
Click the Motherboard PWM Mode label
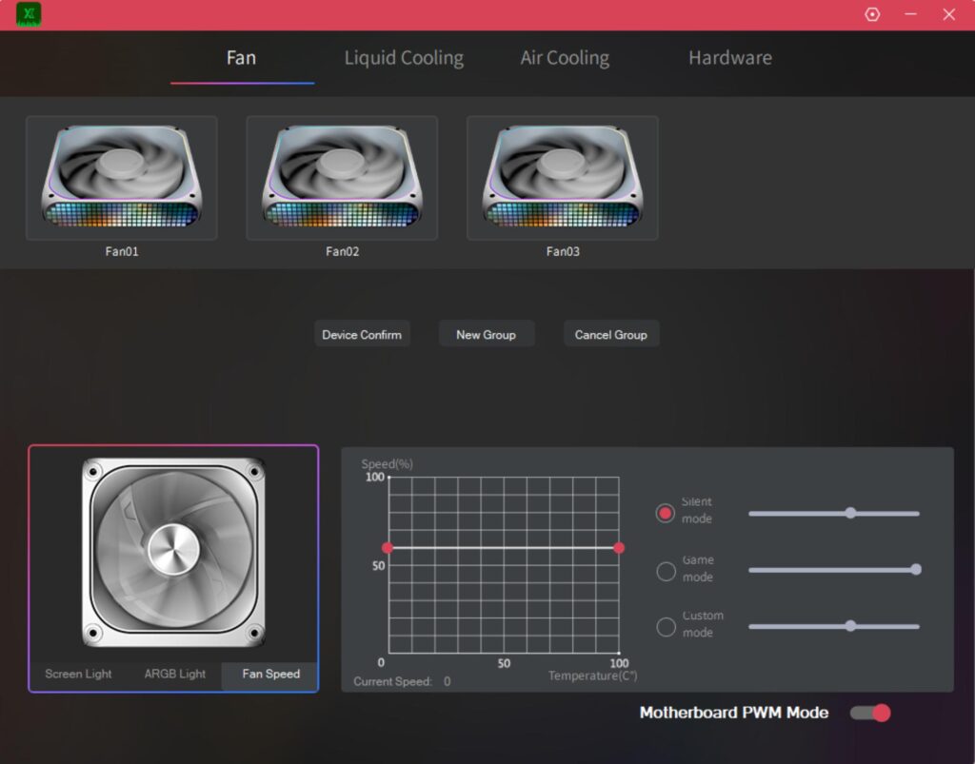734,713
